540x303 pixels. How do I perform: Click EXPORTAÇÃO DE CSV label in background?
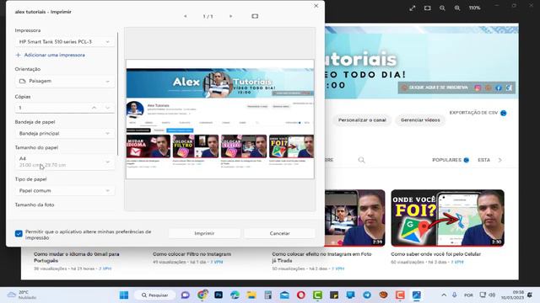(x=473, y=113)
